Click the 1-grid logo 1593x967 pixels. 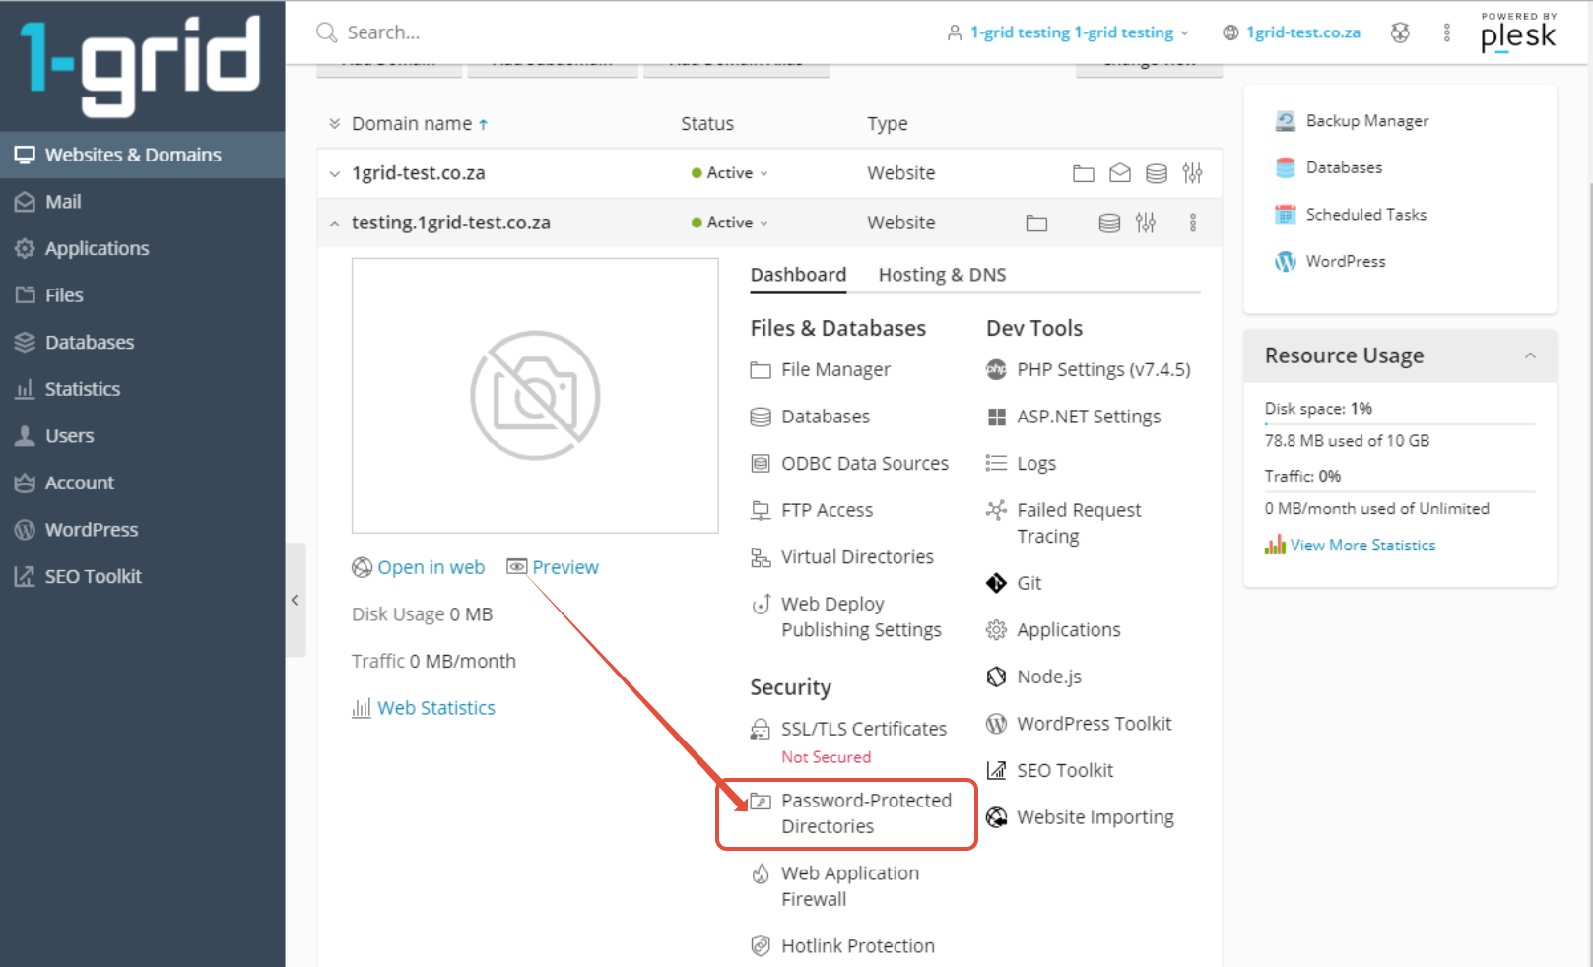(141, 65)
